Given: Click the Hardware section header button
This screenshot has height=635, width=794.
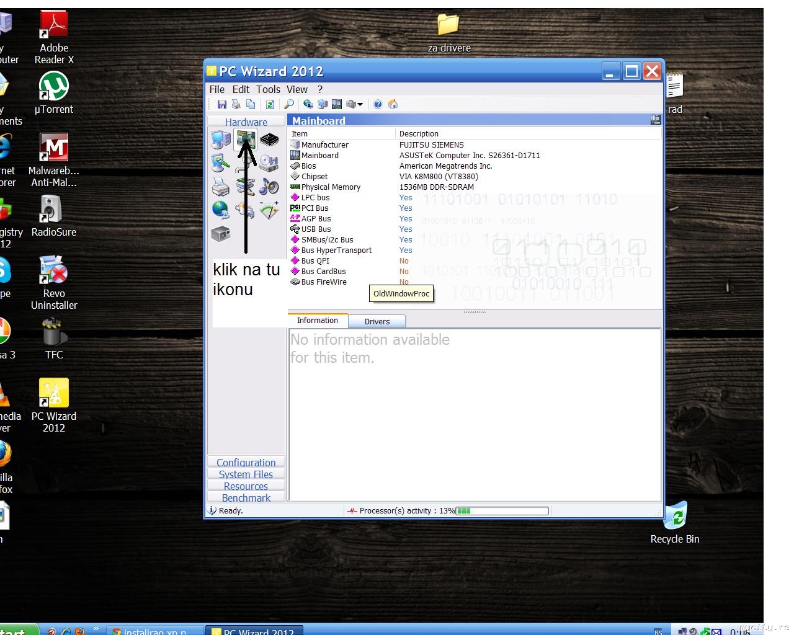Looking at the screenshot, I should click(246, 122).
